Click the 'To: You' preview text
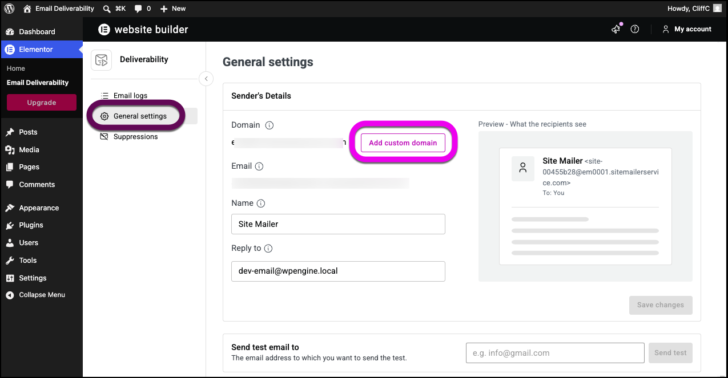 [x=553, y=193]
